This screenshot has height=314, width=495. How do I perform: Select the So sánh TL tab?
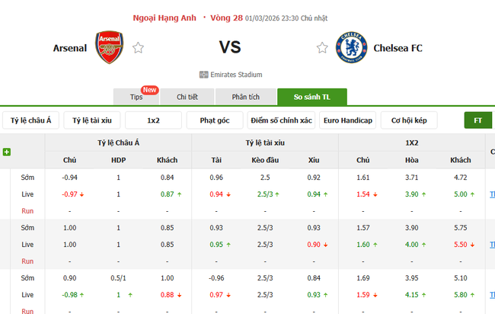(312, 97)
